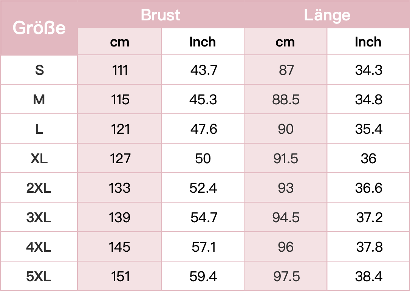Select the 133 cm Brust cell
This screenshot has width=410, height=291.
[x=120, y=188]
